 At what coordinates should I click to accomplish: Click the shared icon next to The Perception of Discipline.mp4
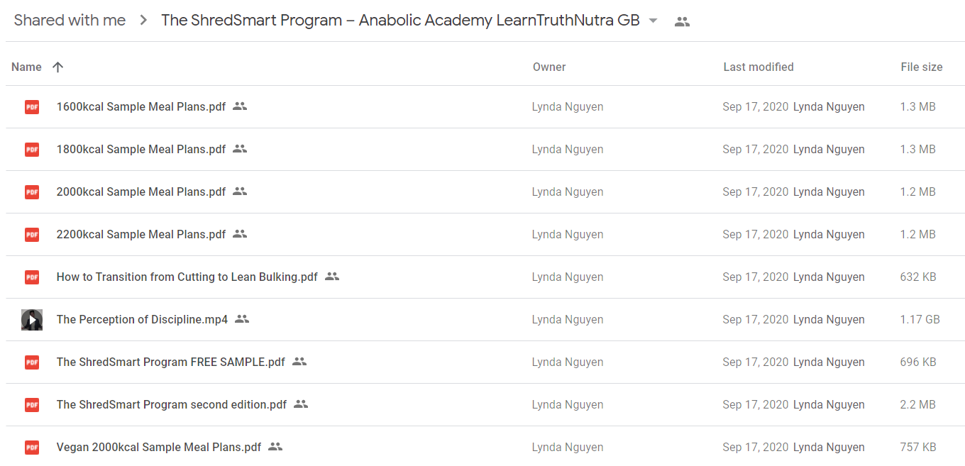[x=242, y=319]
